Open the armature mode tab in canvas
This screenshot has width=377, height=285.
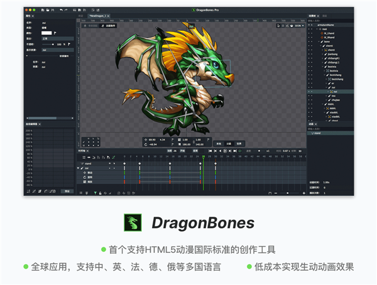point(91,26)
